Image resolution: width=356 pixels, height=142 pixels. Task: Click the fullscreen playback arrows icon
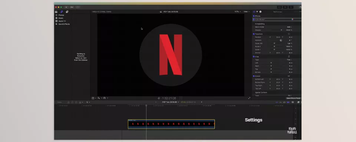click(x=249, y=98)
